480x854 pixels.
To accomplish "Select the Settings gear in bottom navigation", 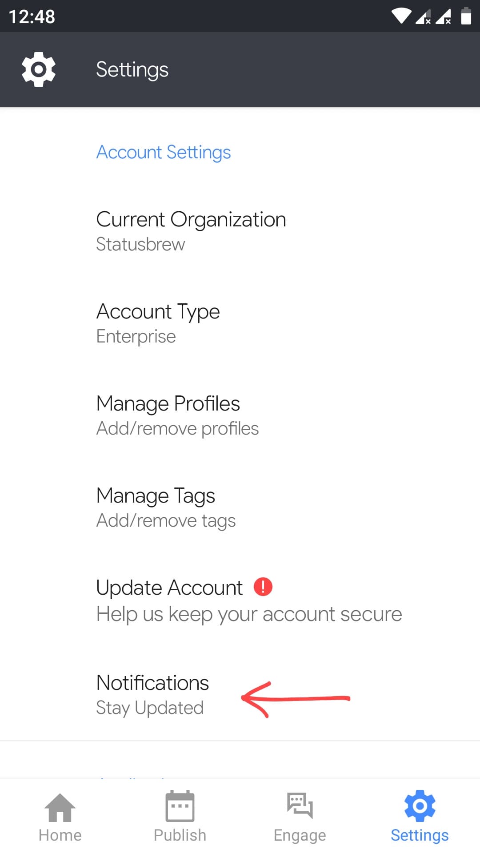I will (420, 806).
